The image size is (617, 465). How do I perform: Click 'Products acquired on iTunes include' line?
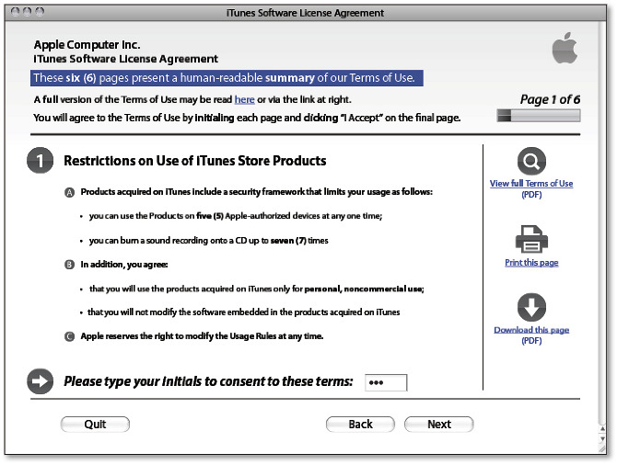[x=257, y=192]
